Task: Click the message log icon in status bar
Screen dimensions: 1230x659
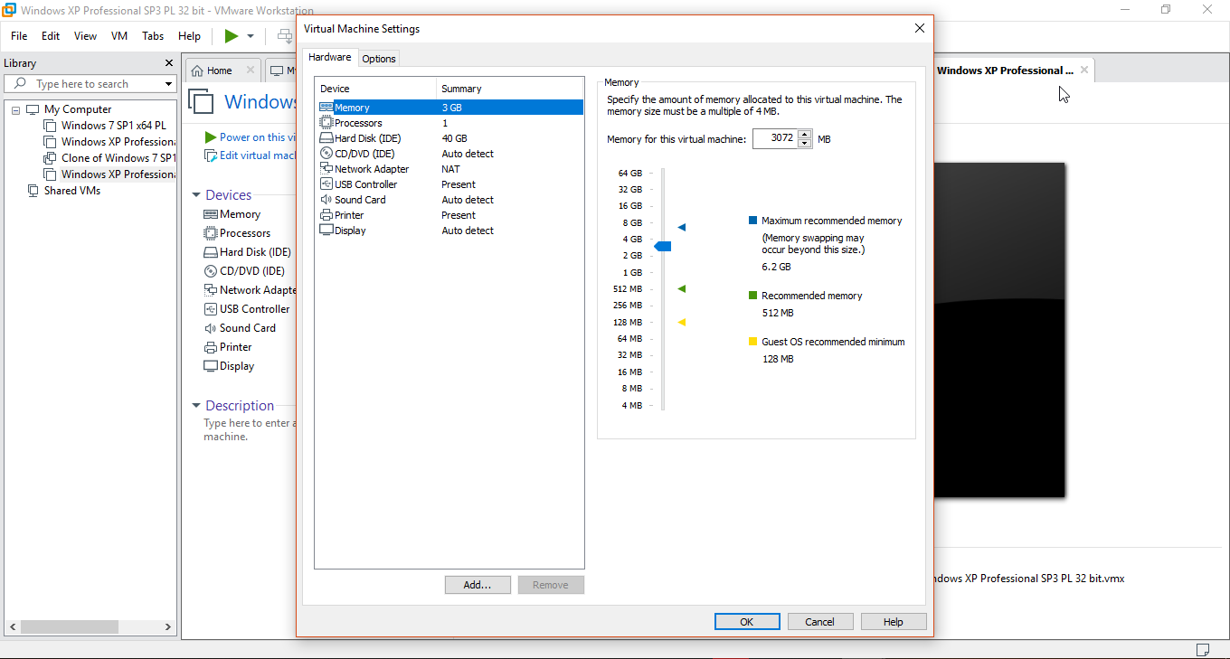Action: pos(1202,649)
